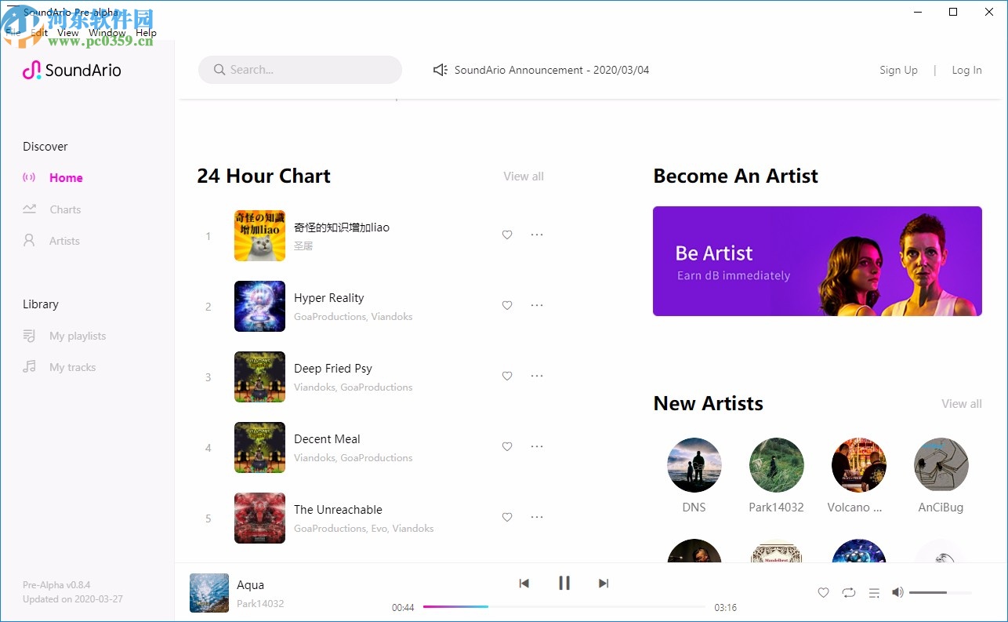Open more options for Hyper Reality
Image resolution: width=1008 pixels, height=622 pixels.
[537, 305]
